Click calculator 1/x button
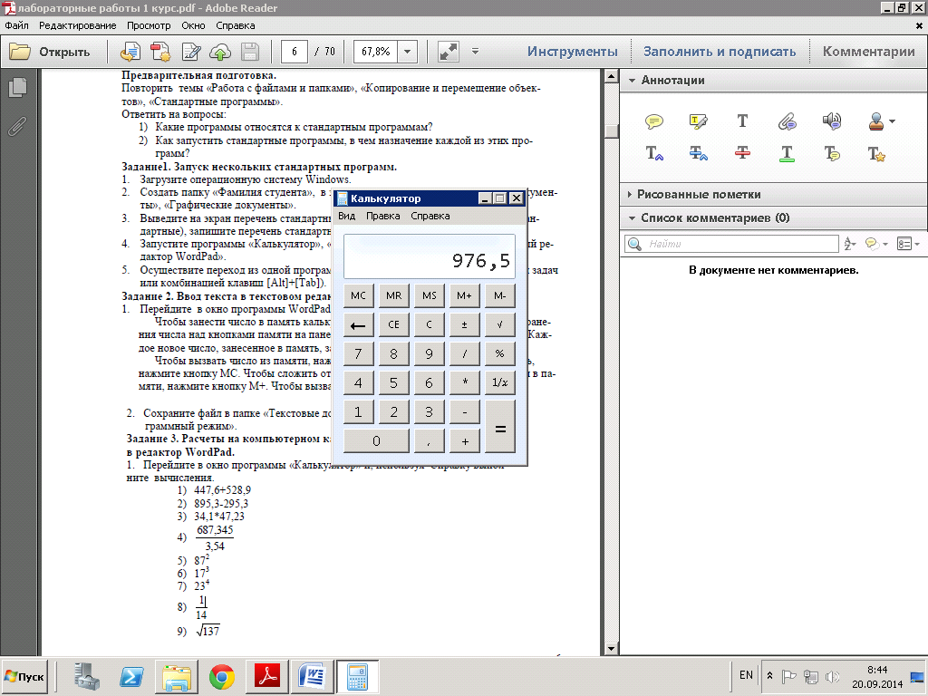The width and height of the screenshot is (928, 696). coord(500,382)
